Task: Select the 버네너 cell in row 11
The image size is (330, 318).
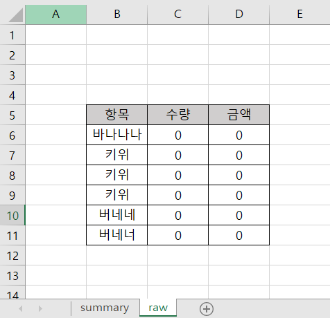Action: [x=117, y=235]
